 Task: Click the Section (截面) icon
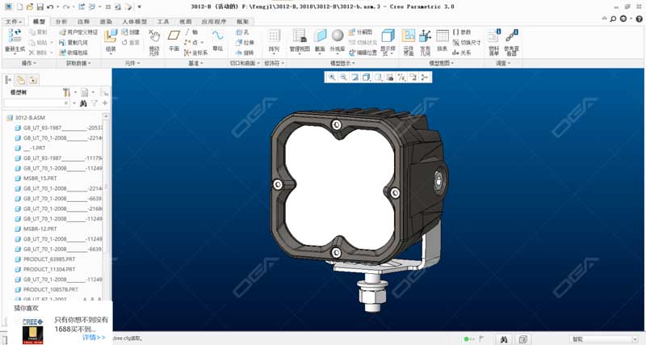[x=320, y=36]
